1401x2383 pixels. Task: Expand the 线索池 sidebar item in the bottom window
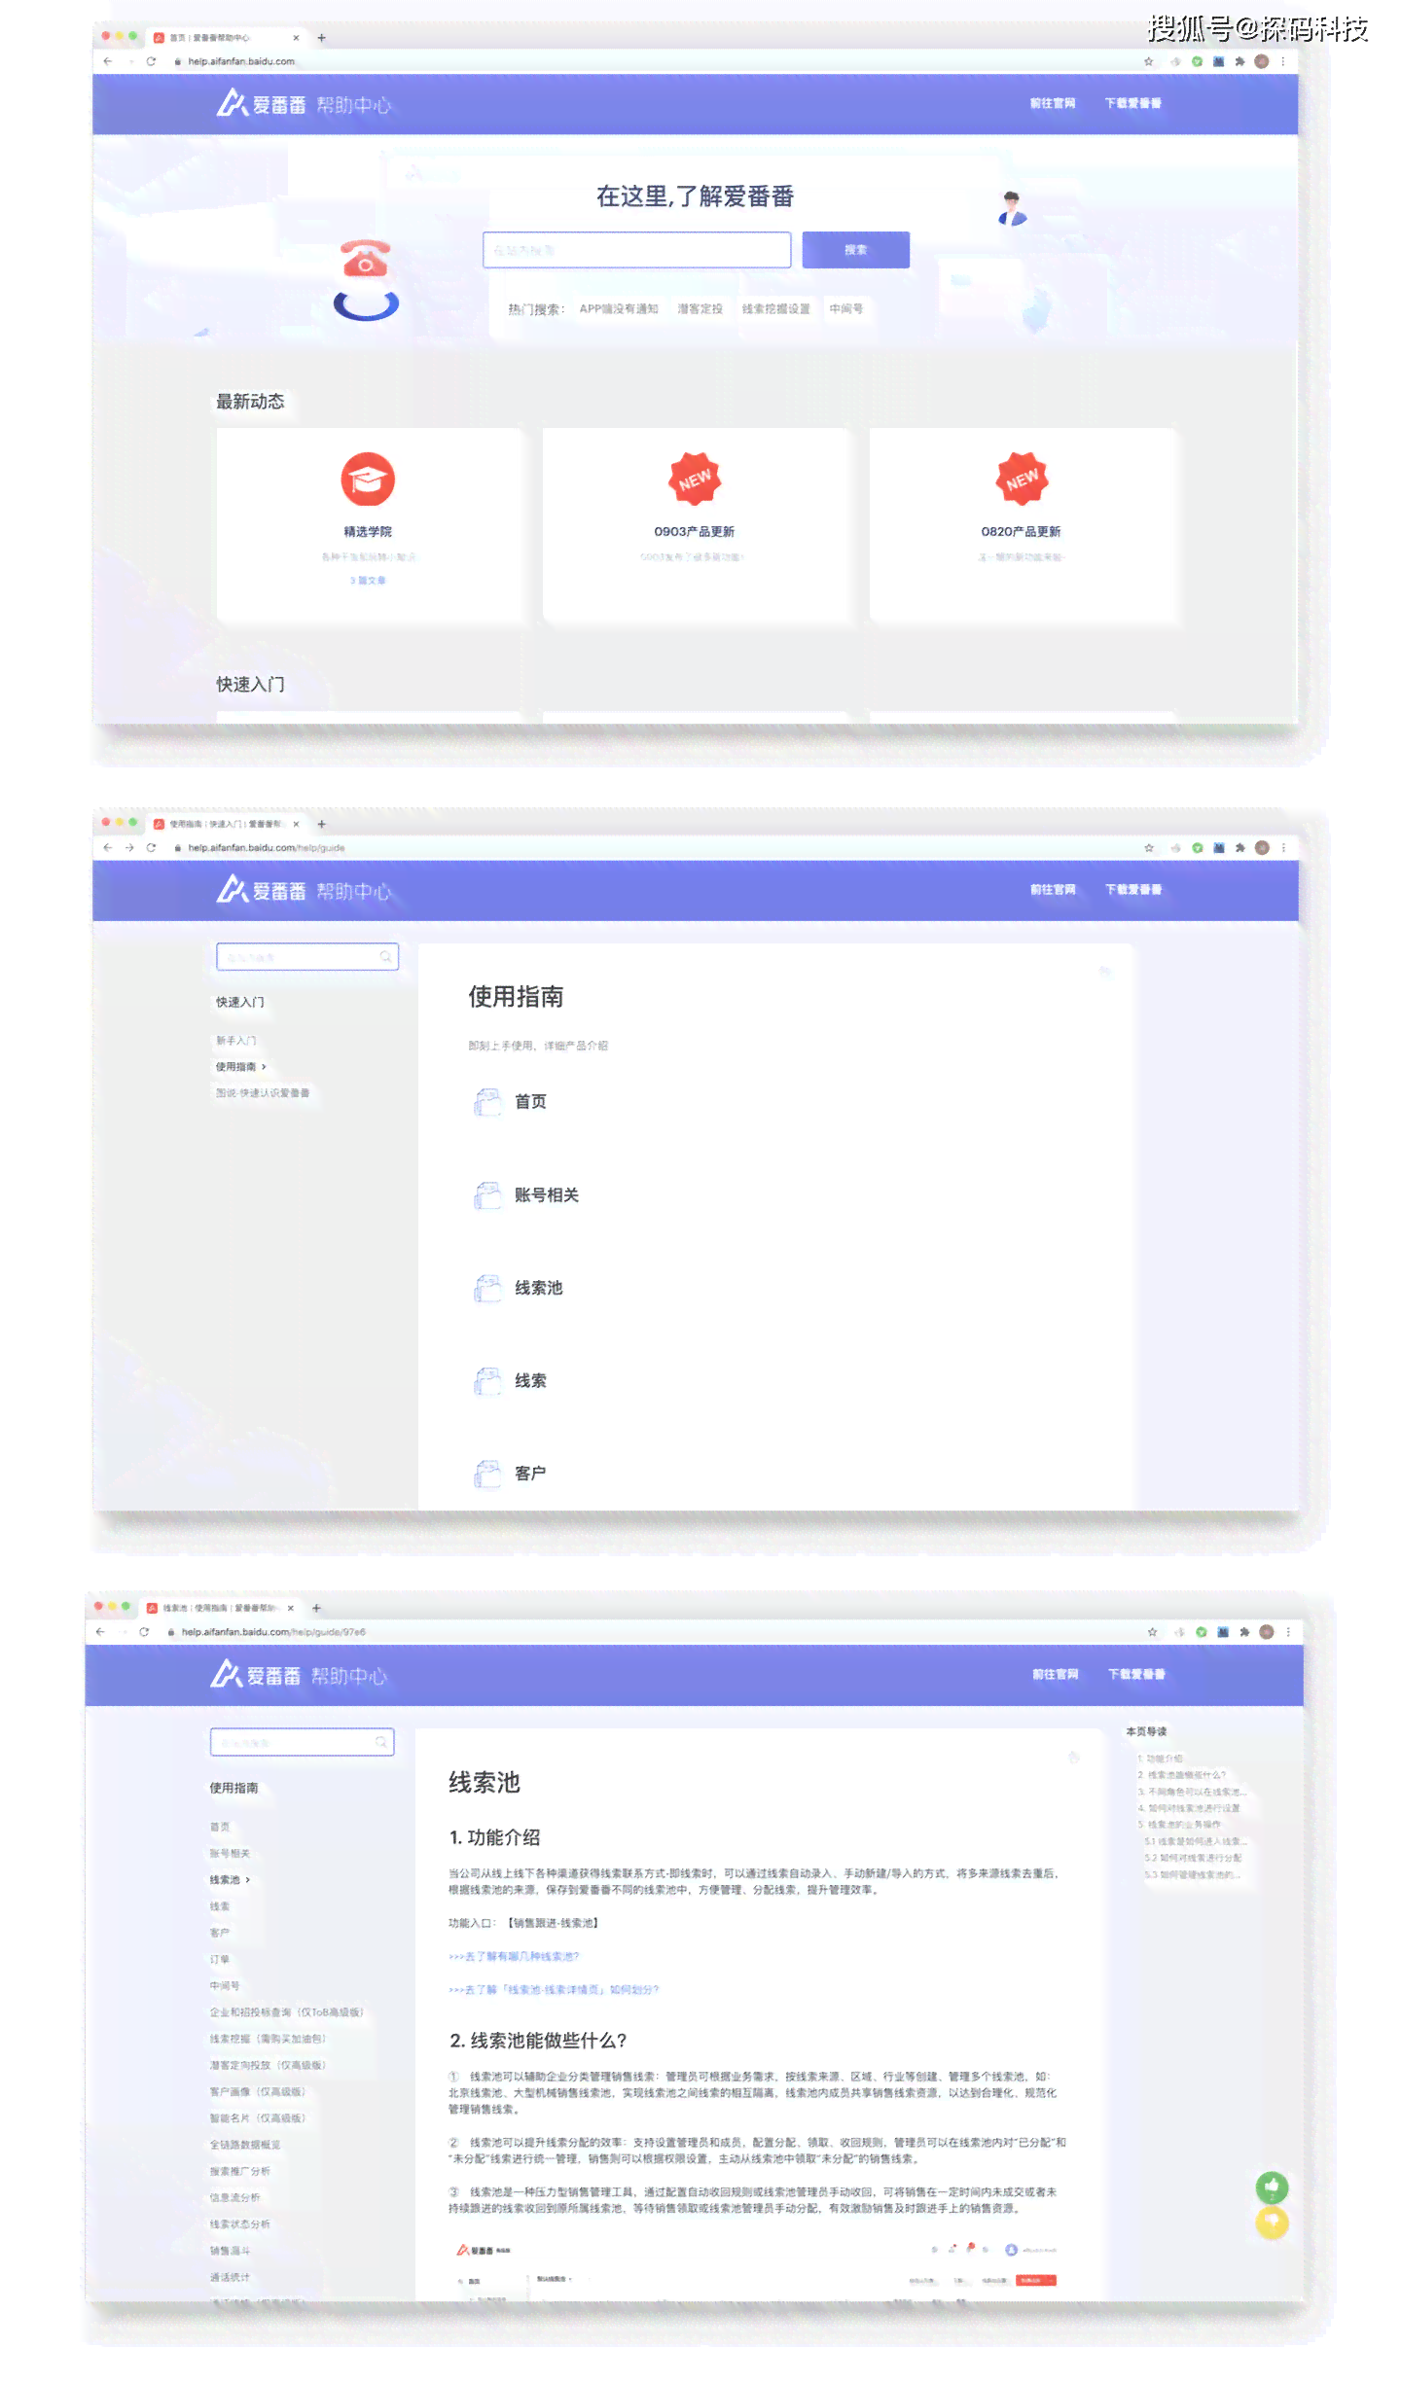[248, 1880]
